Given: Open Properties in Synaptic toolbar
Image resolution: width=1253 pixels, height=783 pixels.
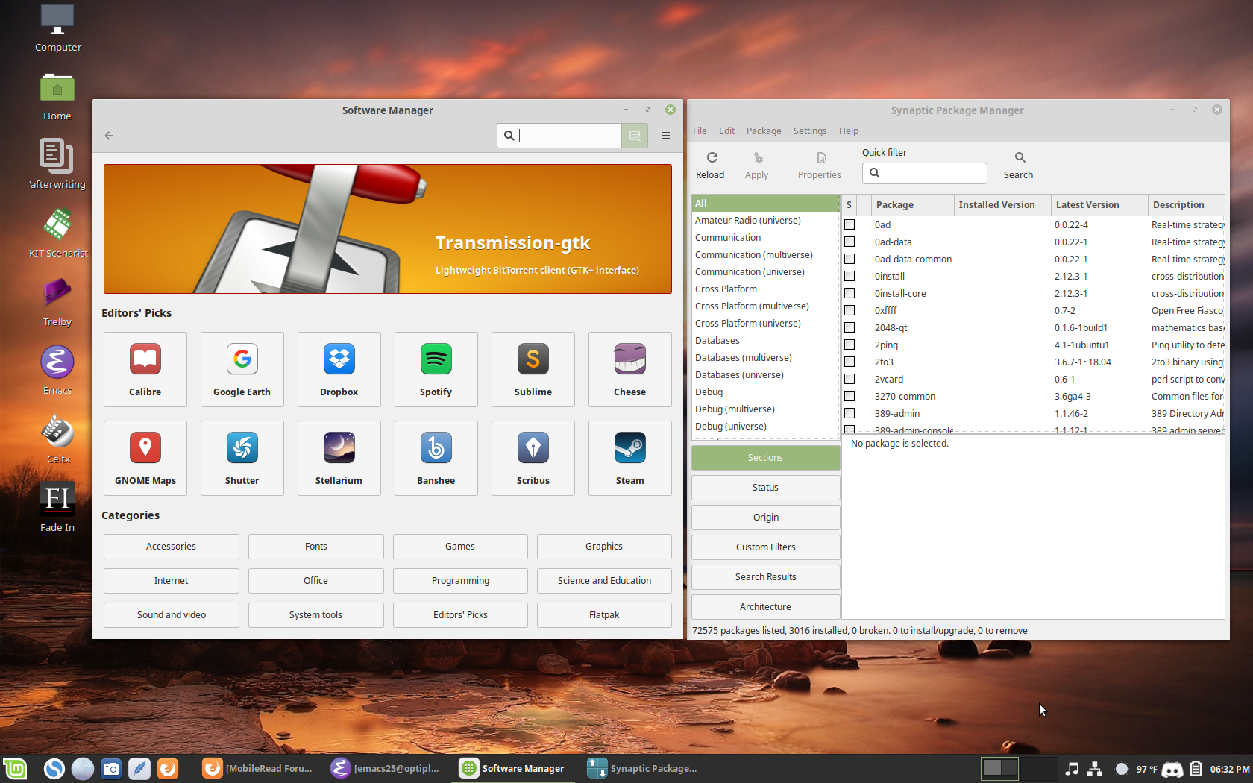Looking at the screenshot, I should point(820,166).
